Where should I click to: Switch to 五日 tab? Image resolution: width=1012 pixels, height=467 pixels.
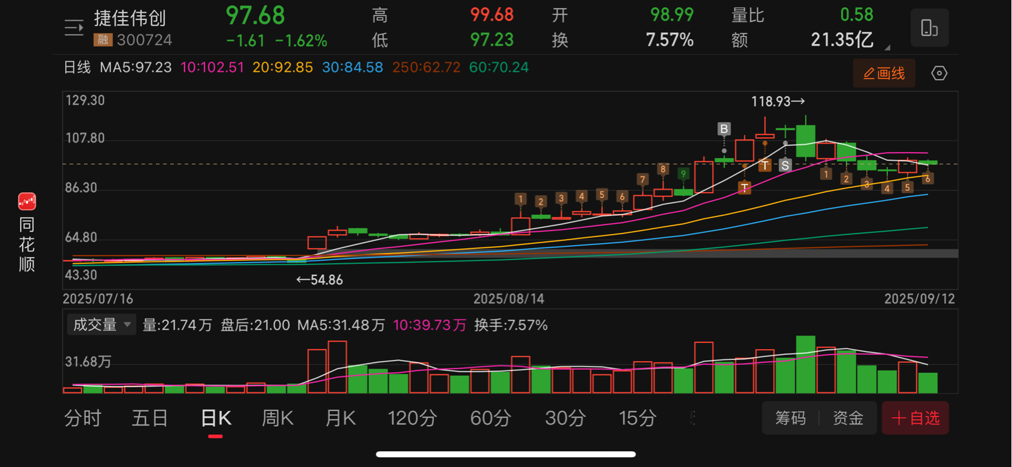(x=150, y=418)
